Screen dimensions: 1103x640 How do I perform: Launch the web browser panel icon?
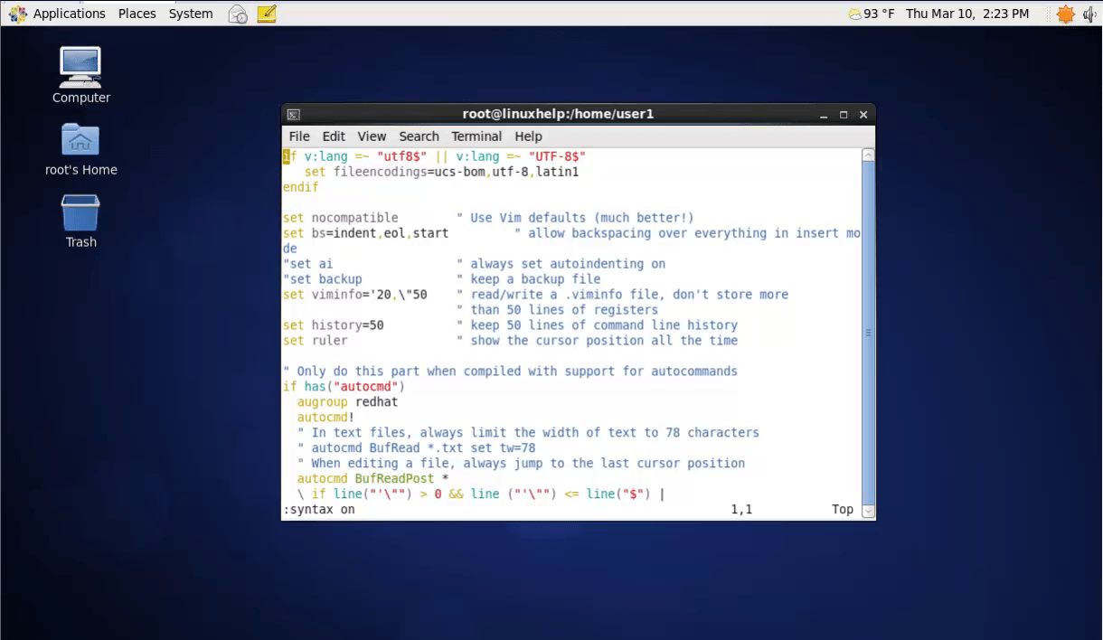[x=238, y=14]
